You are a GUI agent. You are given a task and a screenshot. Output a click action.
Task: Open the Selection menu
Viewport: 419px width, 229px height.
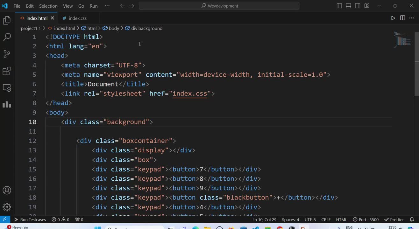[x=48, y=6]
